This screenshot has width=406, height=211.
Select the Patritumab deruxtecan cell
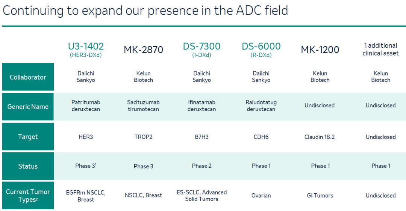pos(86,105)
